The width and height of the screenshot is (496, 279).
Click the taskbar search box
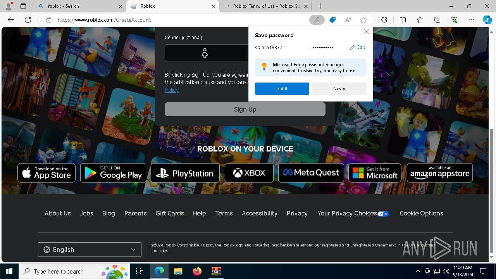pos(75,271)
